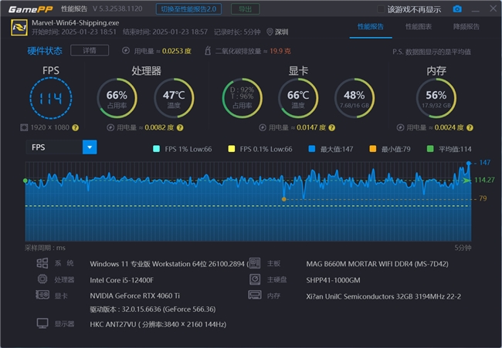
Task: Click the power icon under the processor section
Action: (x=110, y=127)
